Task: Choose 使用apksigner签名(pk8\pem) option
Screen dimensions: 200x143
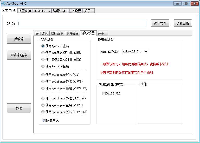Action: coord(43,98)
